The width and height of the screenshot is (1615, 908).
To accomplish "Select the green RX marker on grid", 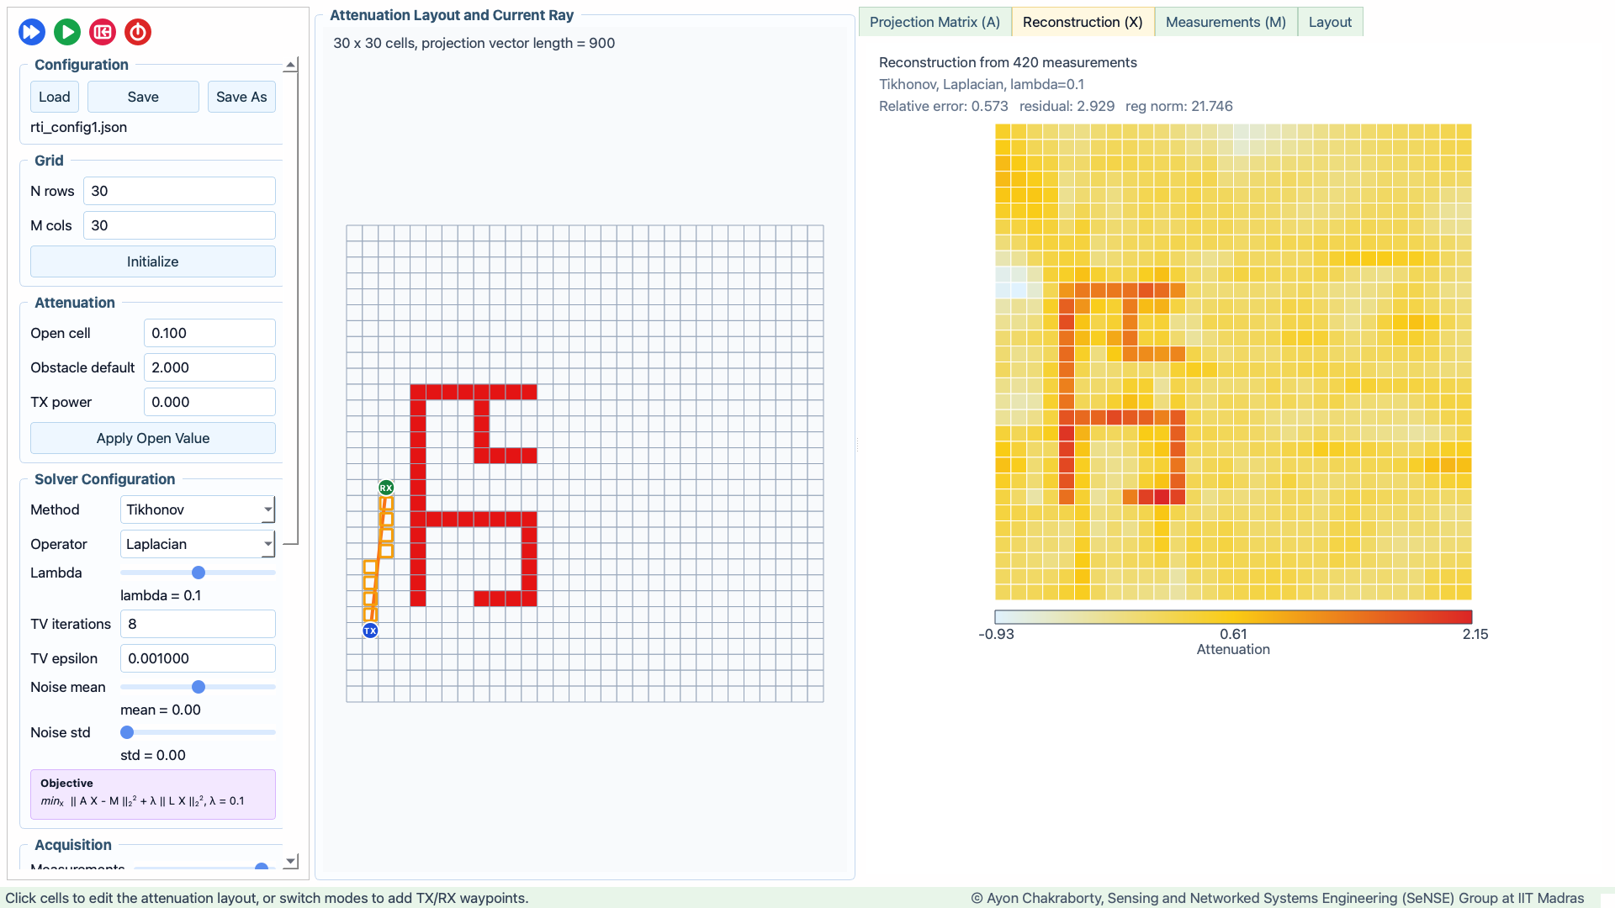I will [386, 488].
